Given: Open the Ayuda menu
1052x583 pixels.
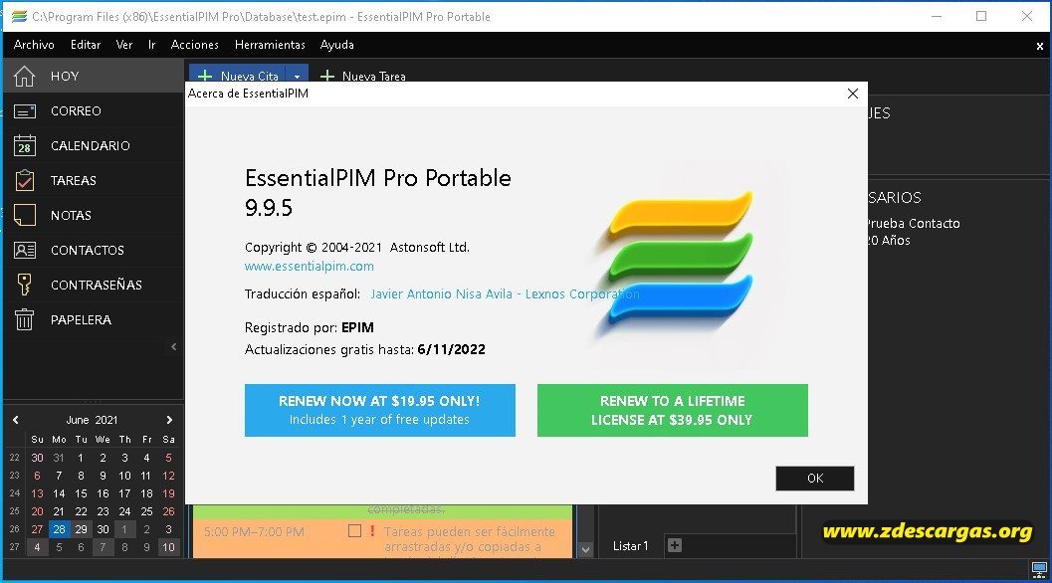Looking at the screenshot, I should click(x=336, y=45).
